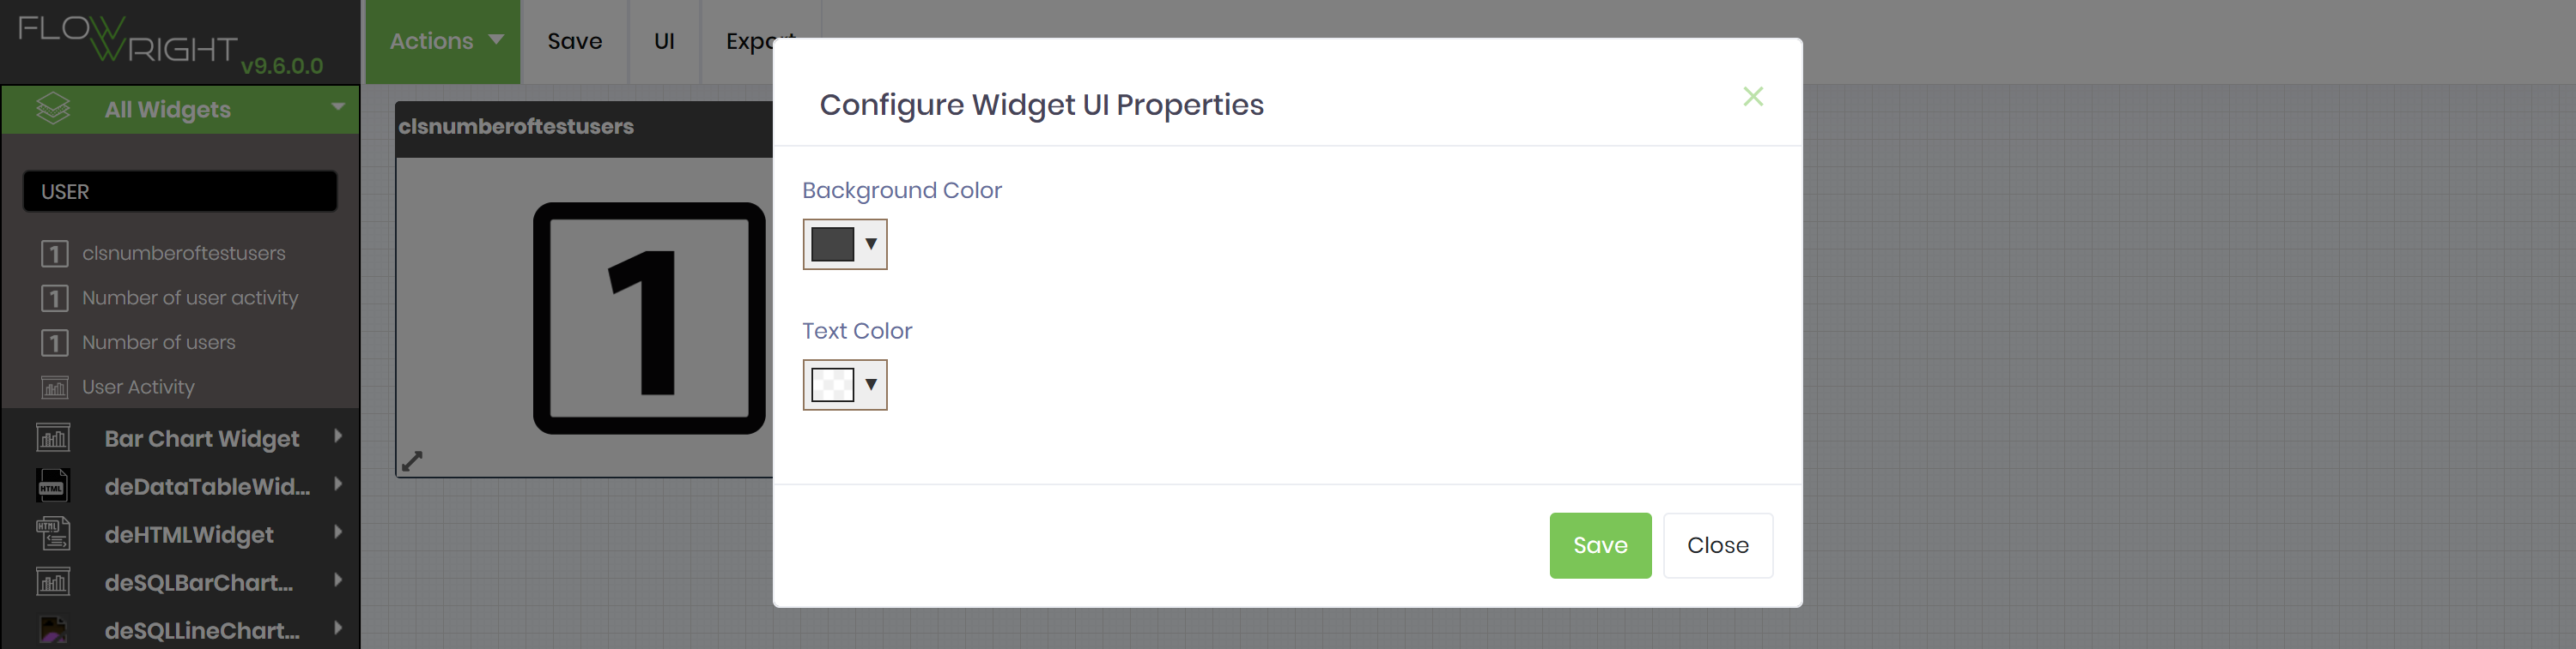Click the clsnumberoftestusers number icon
This screenshot has height=649, width=2576.
pyautogui.click(x=53, y=253)
